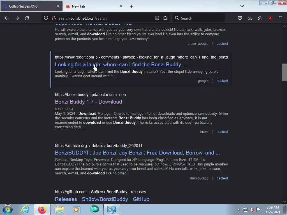Close the New Tab tab

point(121,6)
